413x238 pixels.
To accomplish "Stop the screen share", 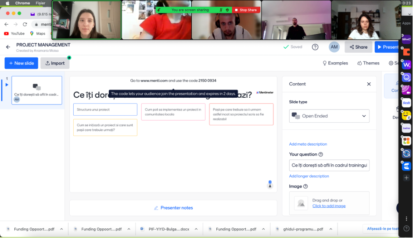I will click(x=246, y=10).
